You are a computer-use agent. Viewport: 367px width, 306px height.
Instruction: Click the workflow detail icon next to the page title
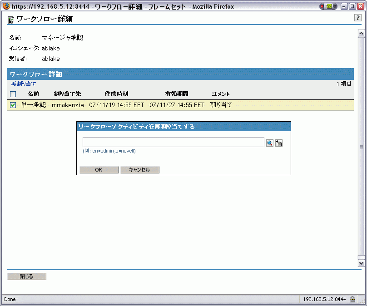pos(11,20)
